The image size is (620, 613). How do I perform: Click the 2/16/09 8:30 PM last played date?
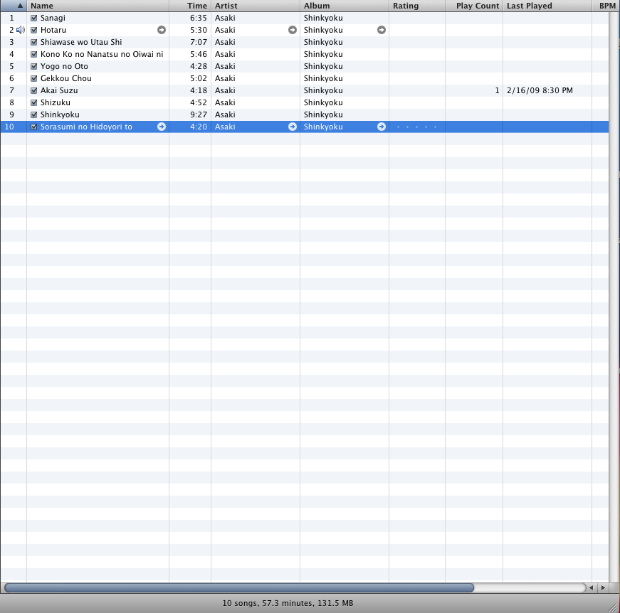(540, 90)
